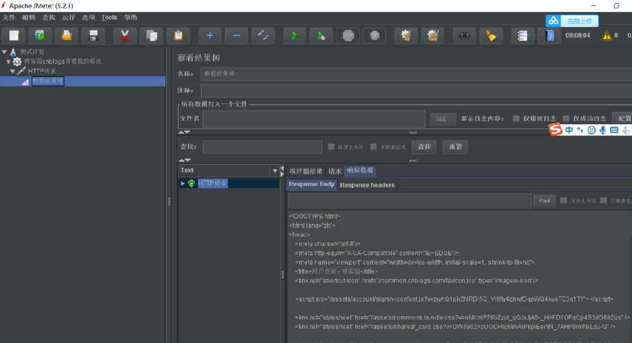Open the Templates toolbar icon
This screenshot has height=343, width=632.
pyautogui.click(x=40, y=35)
